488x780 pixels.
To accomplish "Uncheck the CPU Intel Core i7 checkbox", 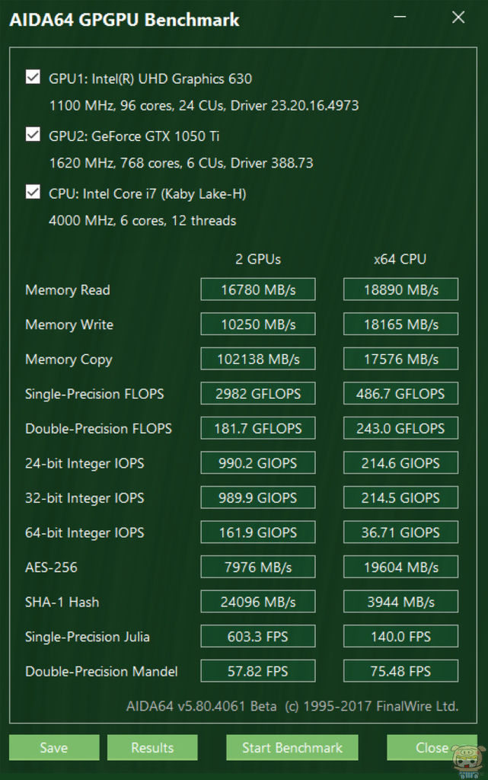I will pos(33,192).
